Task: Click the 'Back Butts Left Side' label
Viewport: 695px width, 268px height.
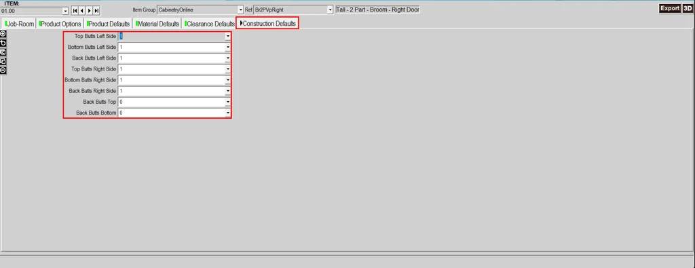Action: pyautogui.click(x=94, y=58)
